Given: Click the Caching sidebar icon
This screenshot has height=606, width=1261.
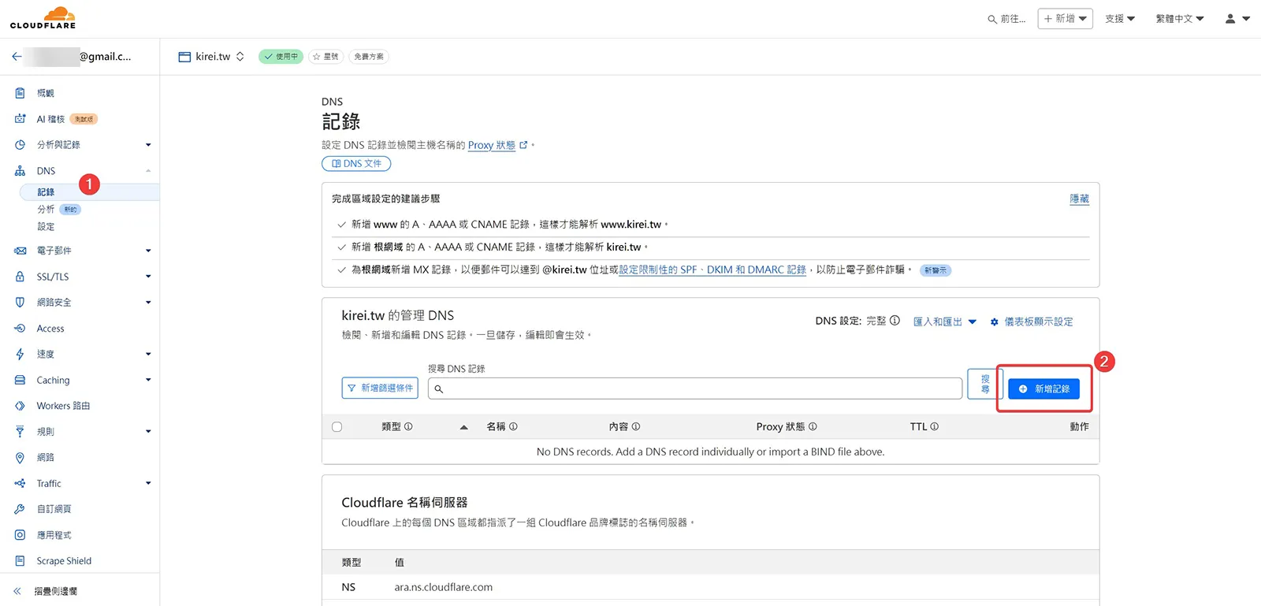Looking at the screenshot, I should click(20, 380).
